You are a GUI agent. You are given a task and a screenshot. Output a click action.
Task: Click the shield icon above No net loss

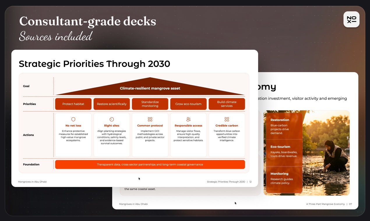[73, 119]
